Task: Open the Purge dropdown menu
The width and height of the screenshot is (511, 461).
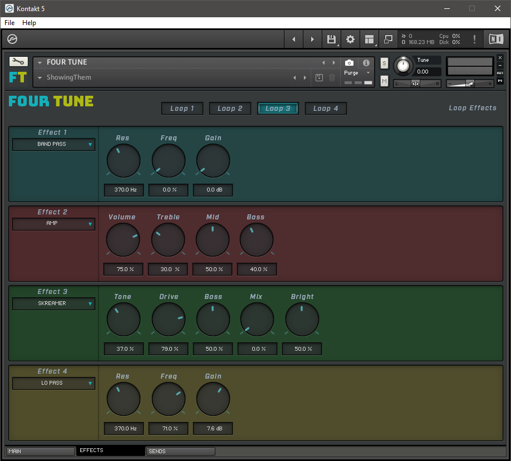Action: (356, 72)
